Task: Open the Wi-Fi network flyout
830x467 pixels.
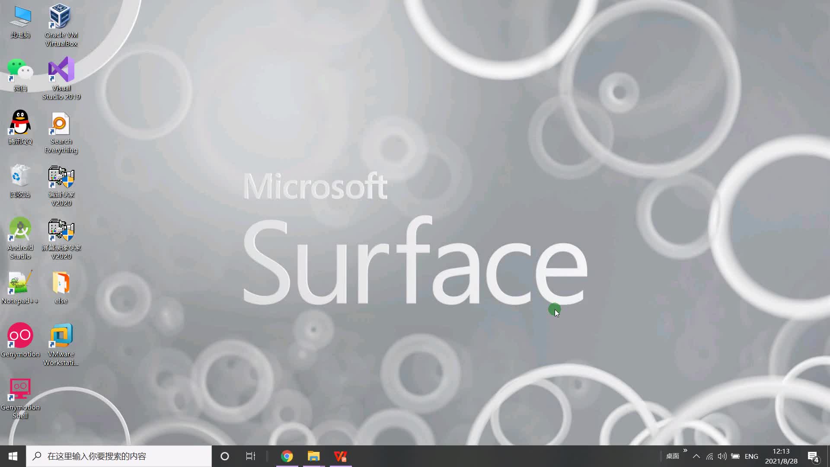Action: pos(709,456)
